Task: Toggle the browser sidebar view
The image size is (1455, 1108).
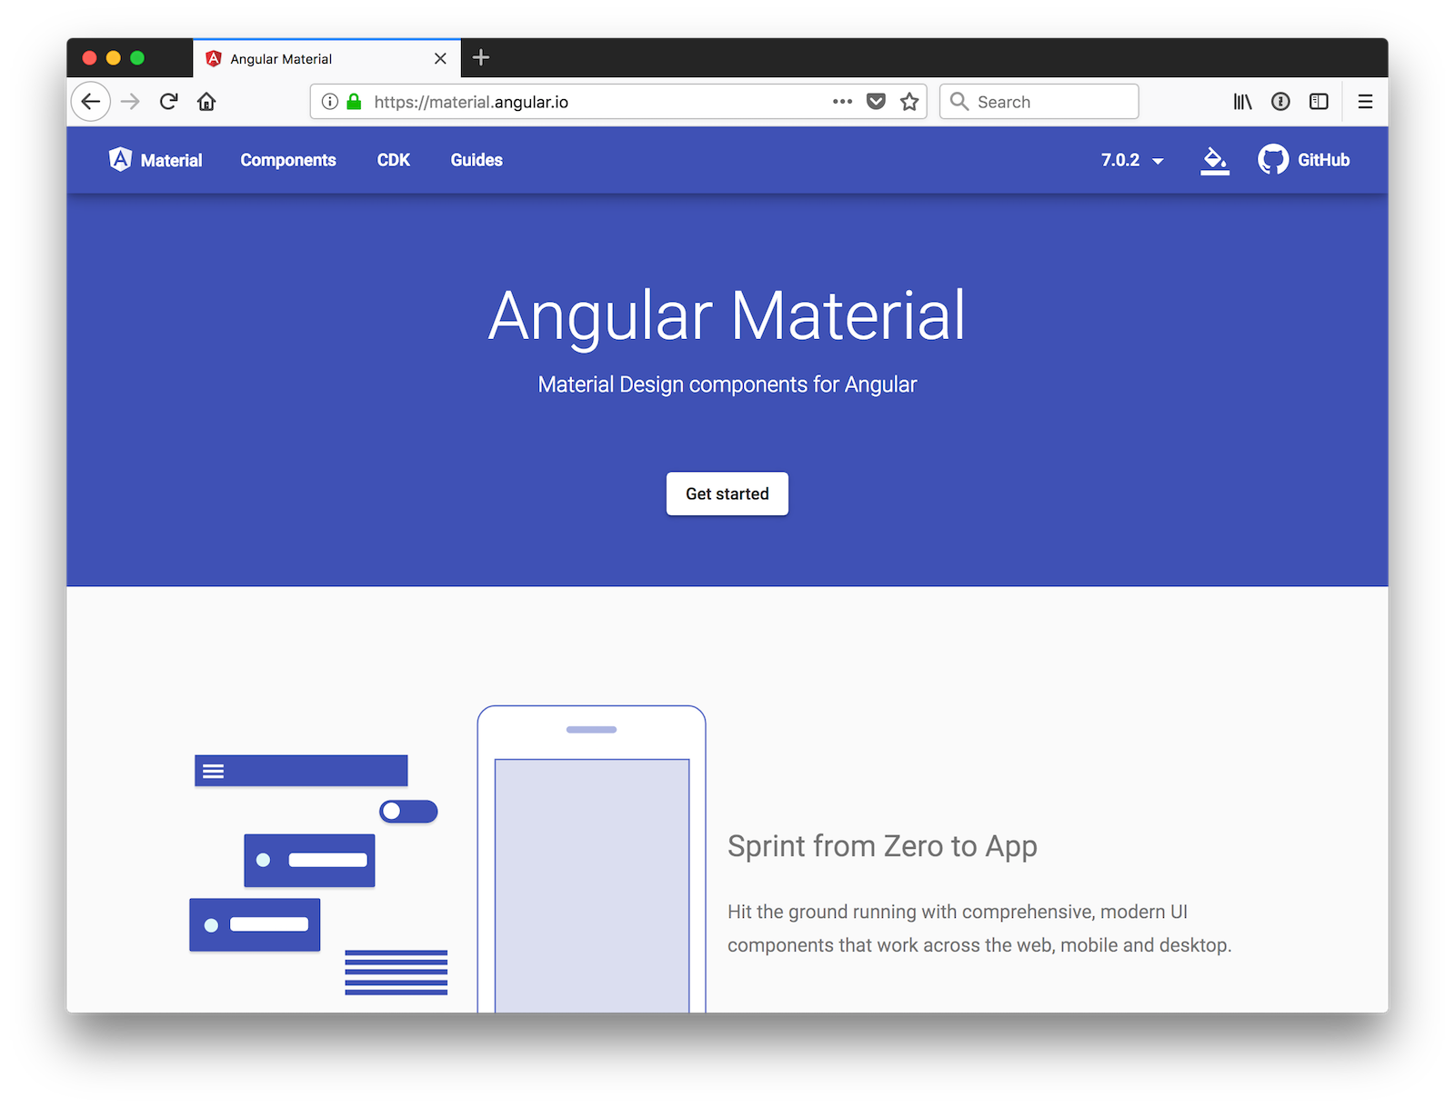Action: [x=1319, y=102]
